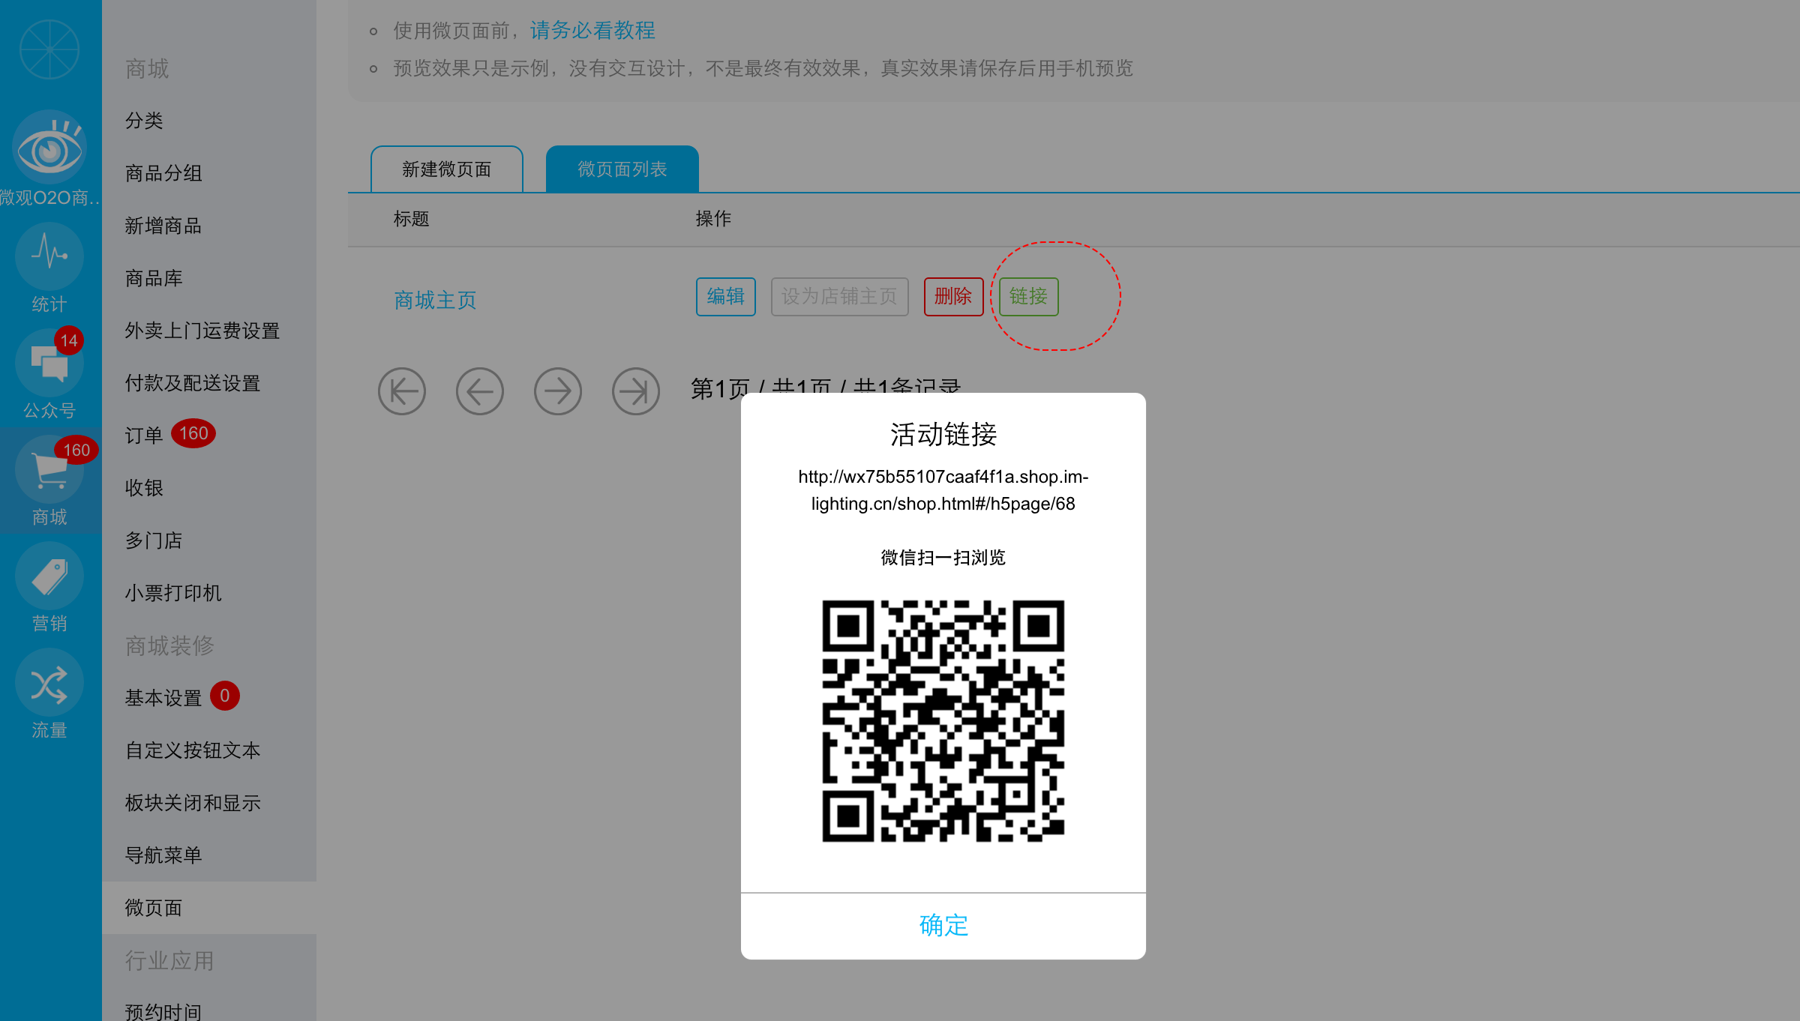
Task: Open 收银 menu item
Action: click(144, 488)
